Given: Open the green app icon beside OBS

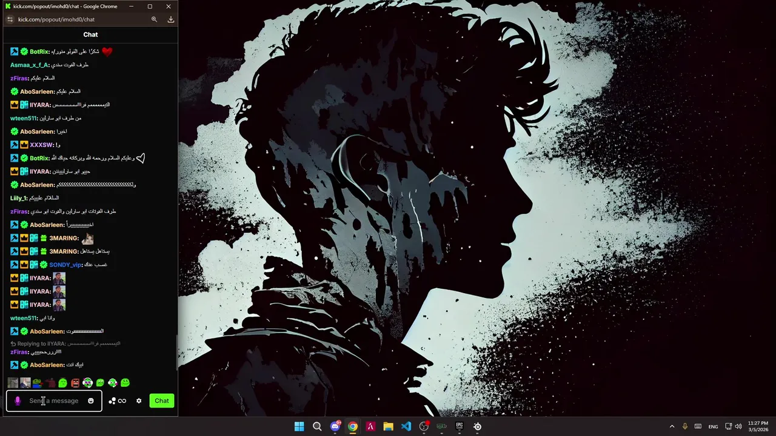Looking at the screenshot, I should (441, 426).
